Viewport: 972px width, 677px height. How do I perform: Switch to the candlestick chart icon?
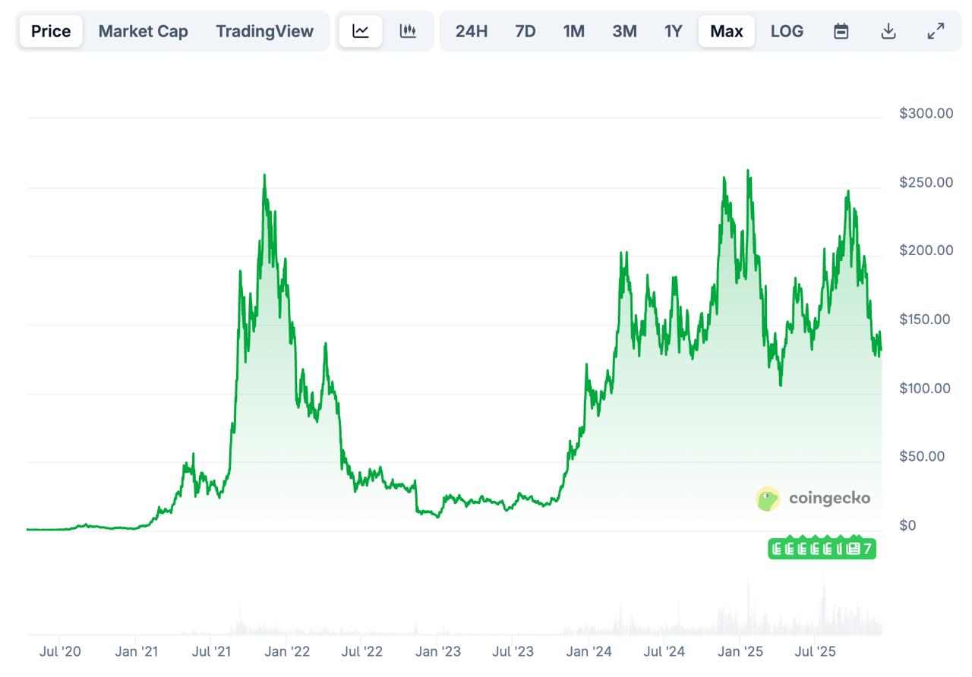408,31
